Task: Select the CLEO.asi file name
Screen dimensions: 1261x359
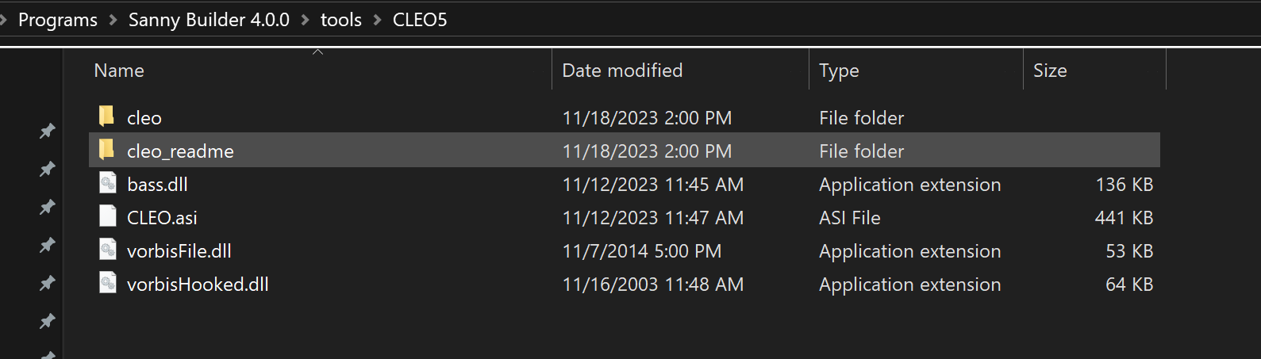Action: click(162, 218)
